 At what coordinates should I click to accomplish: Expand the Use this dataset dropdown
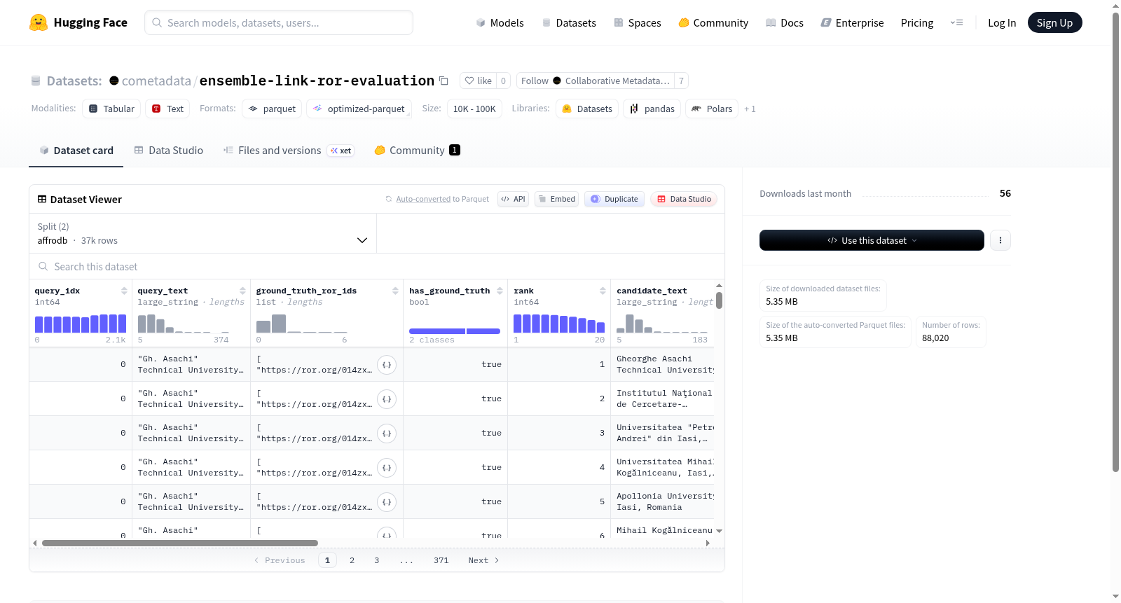point(872,240)
